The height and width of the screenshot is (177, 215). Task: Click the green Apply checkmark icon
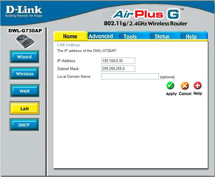click(x=170, y=85)
